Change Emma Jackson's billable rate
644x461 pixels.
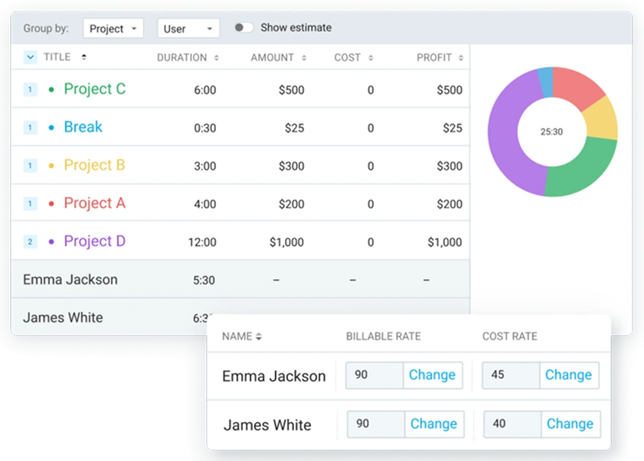(x=433, y=375)
